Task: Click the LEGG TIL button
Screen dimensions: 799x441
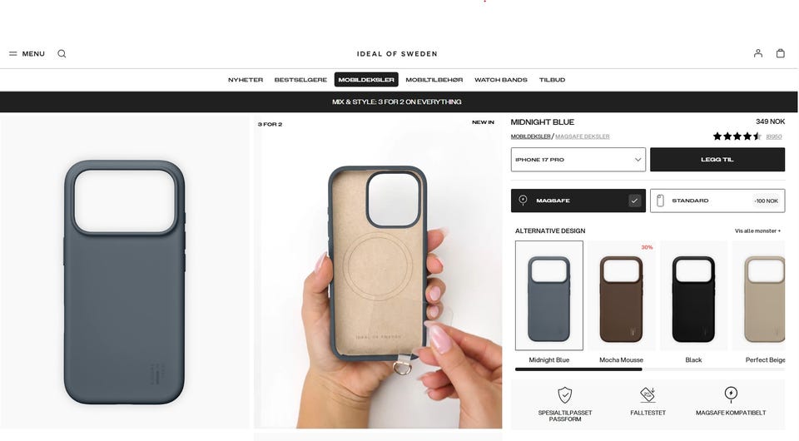Action: 717,160
